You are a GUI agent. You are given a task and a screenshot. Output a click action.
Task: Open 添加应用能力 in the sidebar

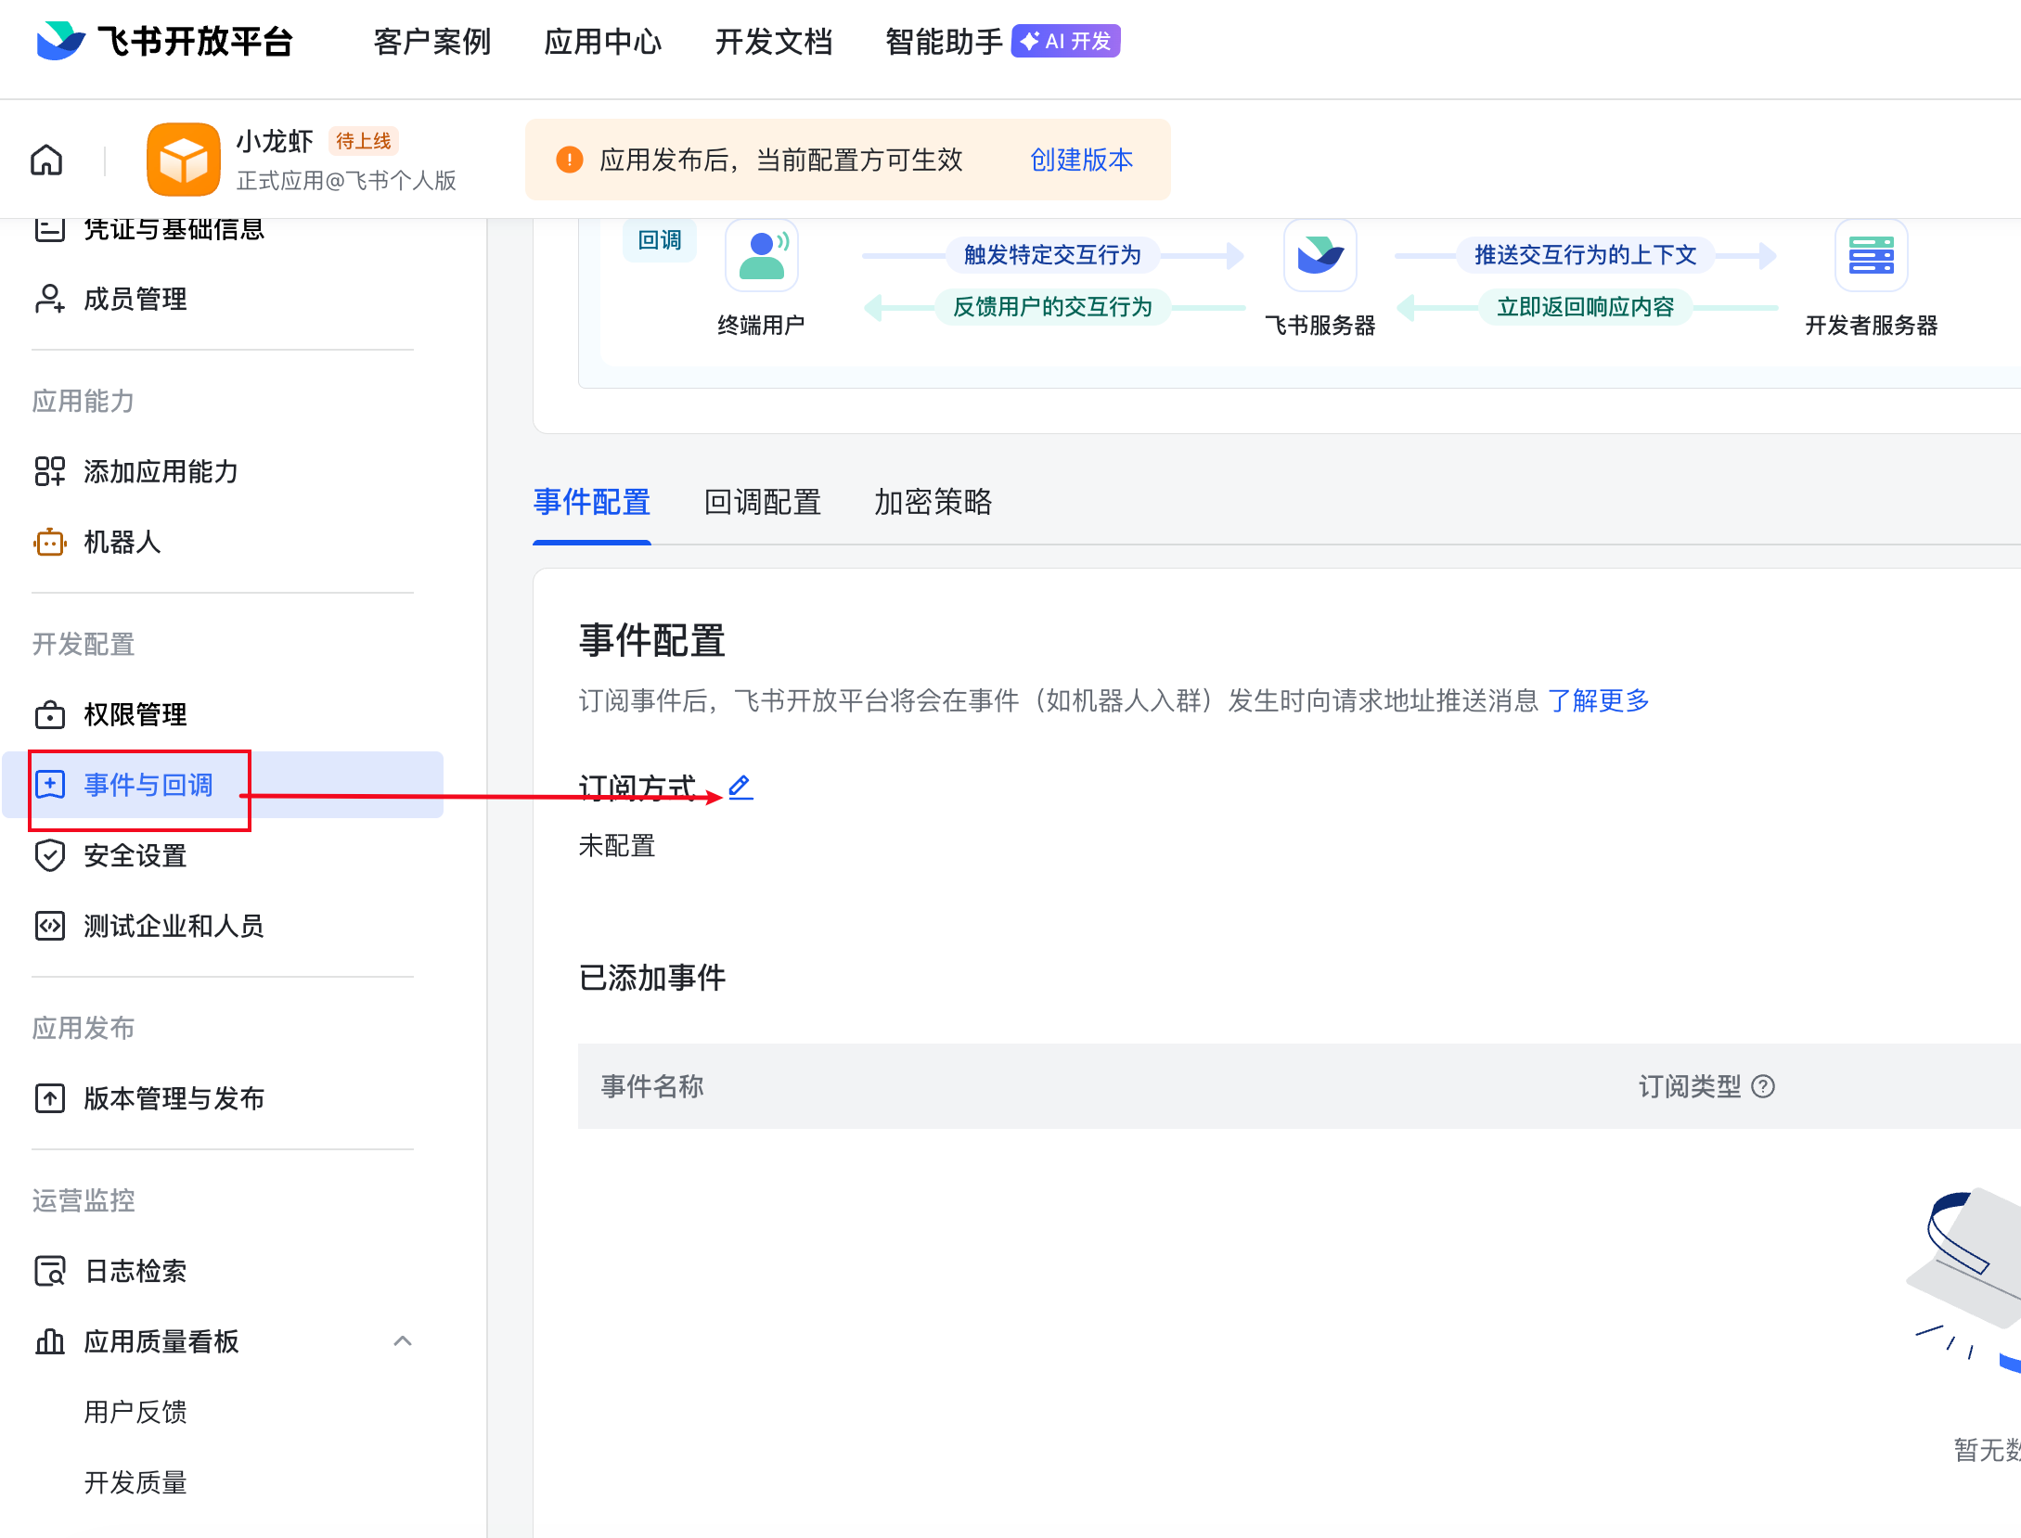pos(161,471)
